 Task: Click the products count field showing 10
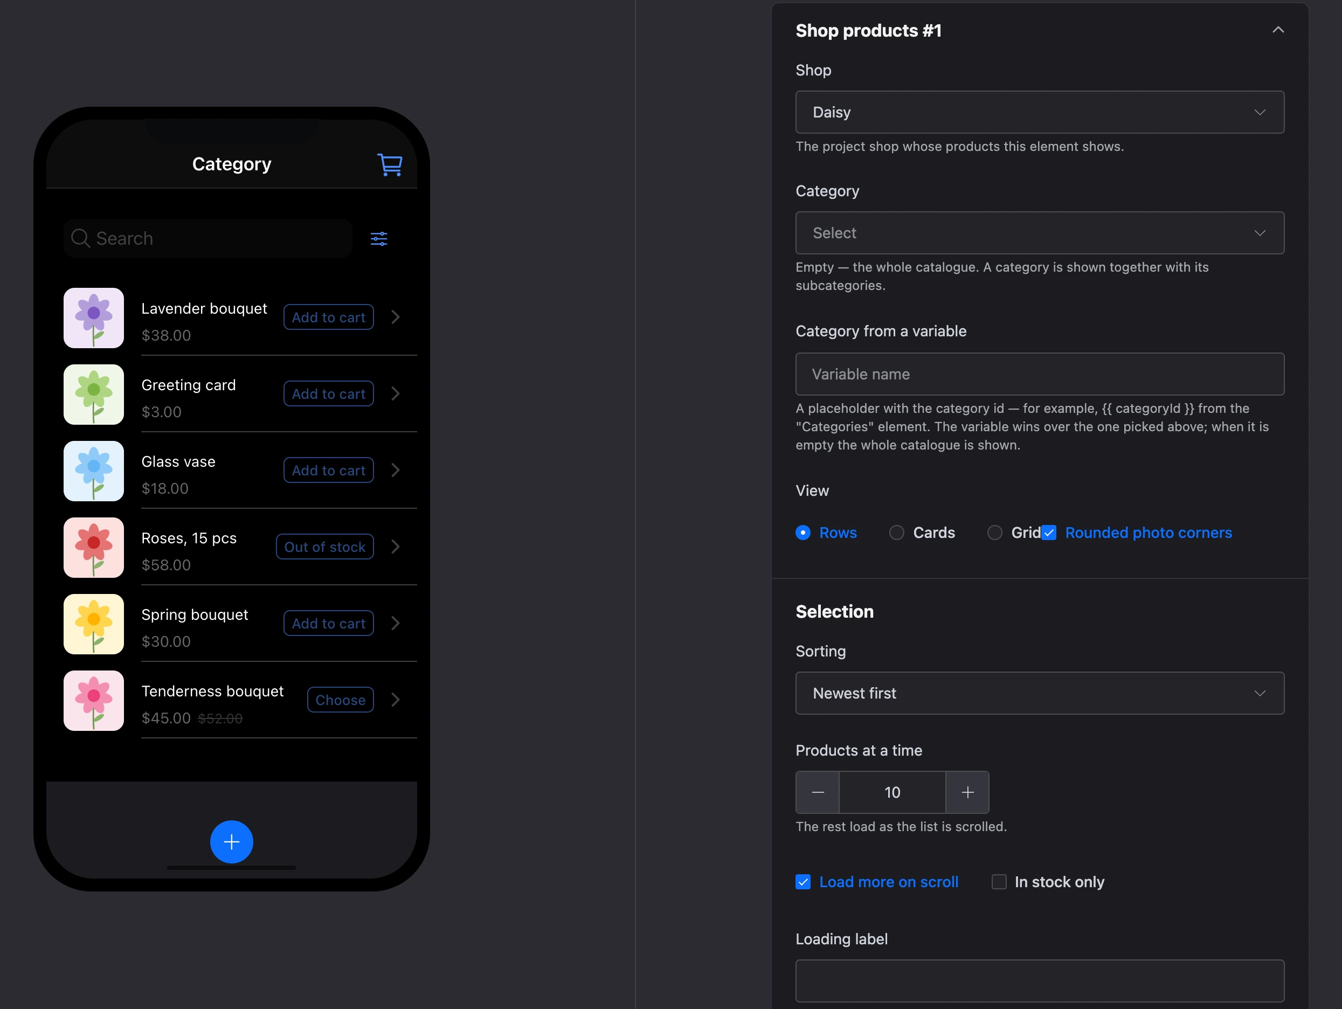click(892, 792)
